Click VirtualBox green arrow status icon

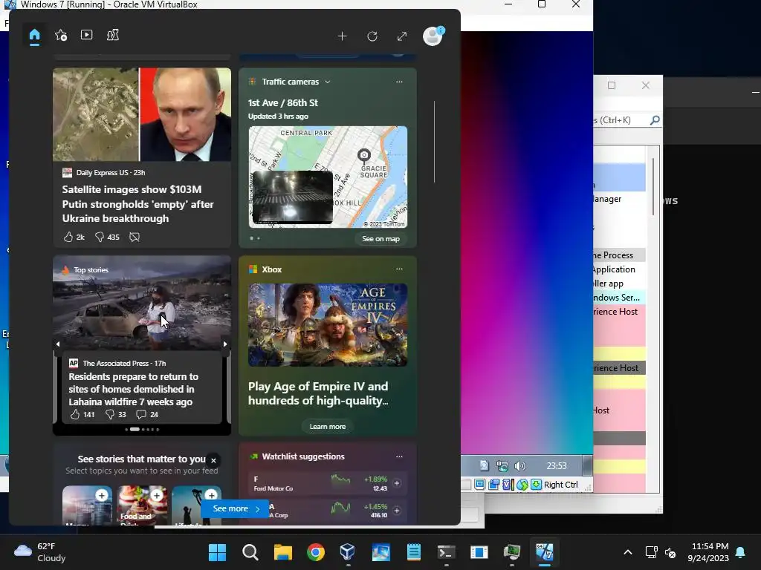point(536,485)
